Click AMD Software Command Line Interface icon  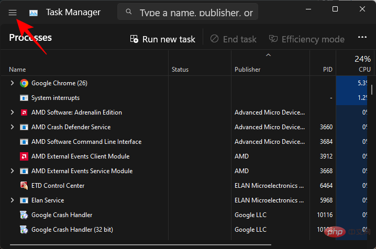(24, 142)
